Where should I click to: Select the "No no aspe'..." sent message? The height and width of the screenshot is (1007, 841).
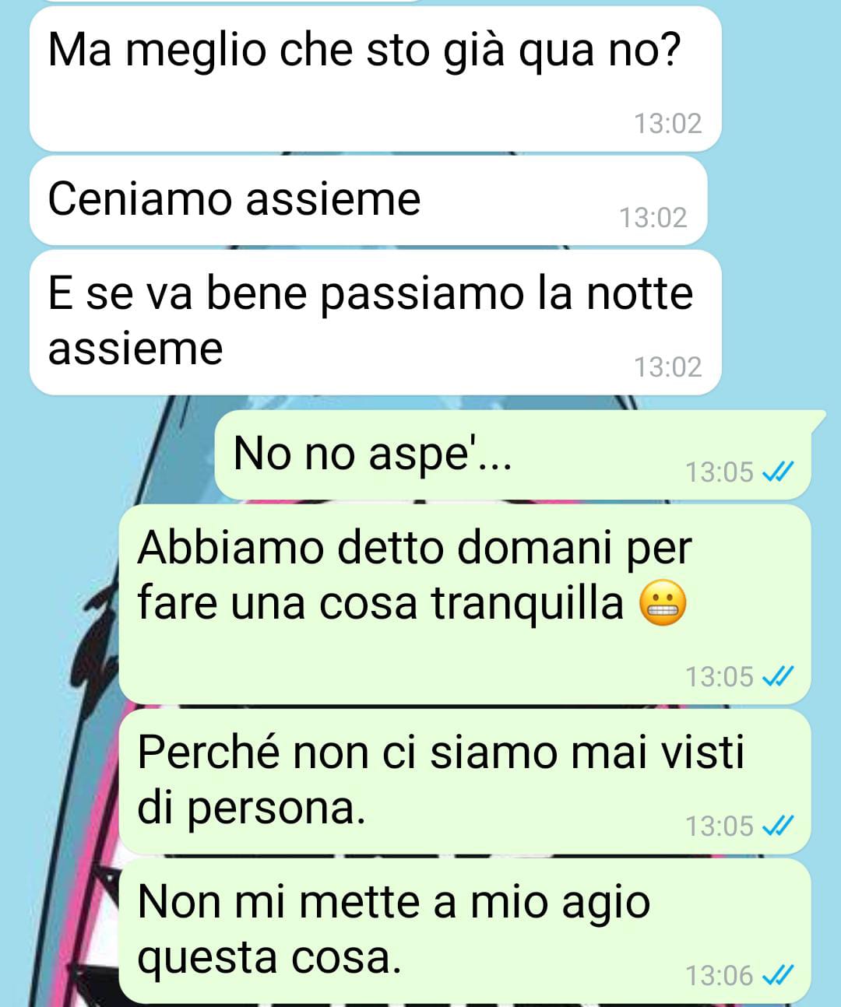click(x=513, y=455)
